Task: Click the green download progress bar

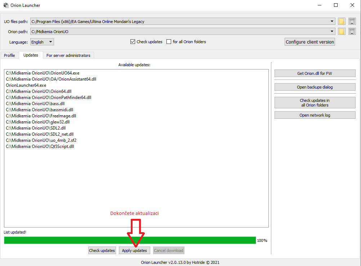Action: click(x=130, y=240)
